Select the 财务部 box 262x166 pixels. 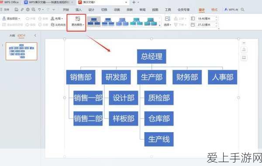(x=187, y=77)
